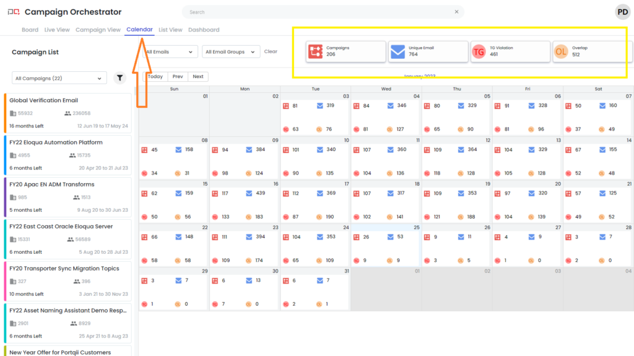634x356 pixels.
Task: Expand the All Emails dropdown
Action: [170, 52]
